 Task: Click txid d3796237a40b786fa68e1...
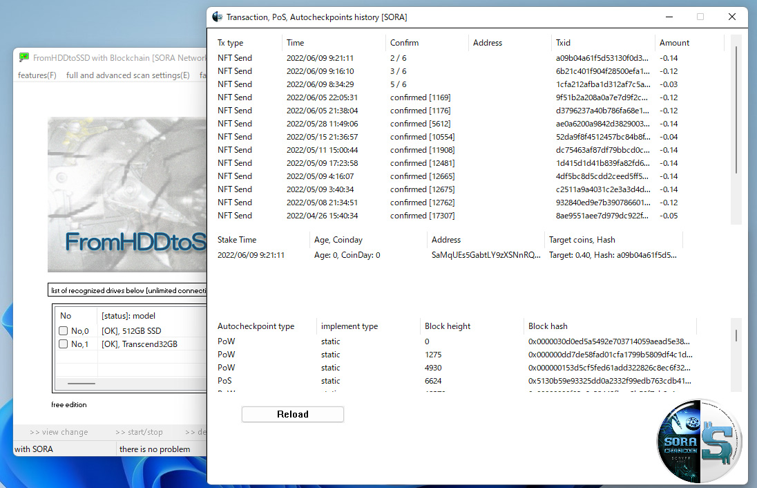pos(602,111)
